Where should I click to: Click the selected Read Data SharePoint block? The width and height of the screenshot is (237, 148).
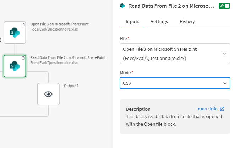[15, 66]
